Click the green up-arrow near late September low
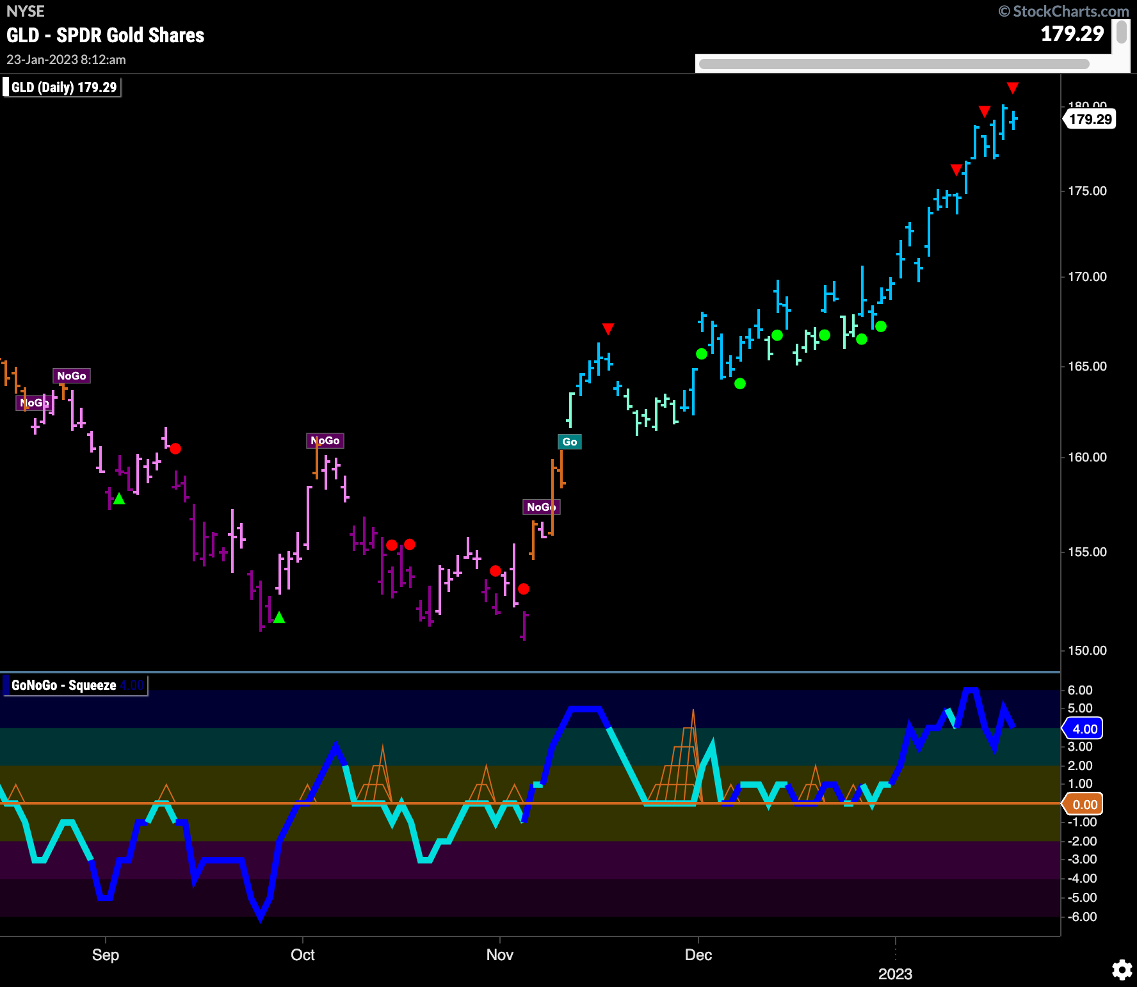The width and height of the screenshot is (1137, 987). tap(278, 617)
